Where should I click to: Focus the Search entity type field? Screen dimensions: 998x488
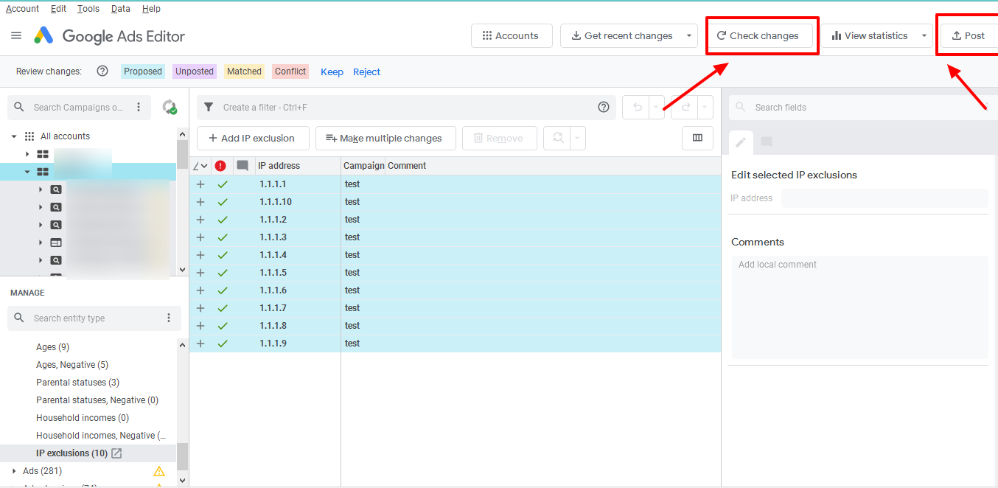click(x=94, y=318)
